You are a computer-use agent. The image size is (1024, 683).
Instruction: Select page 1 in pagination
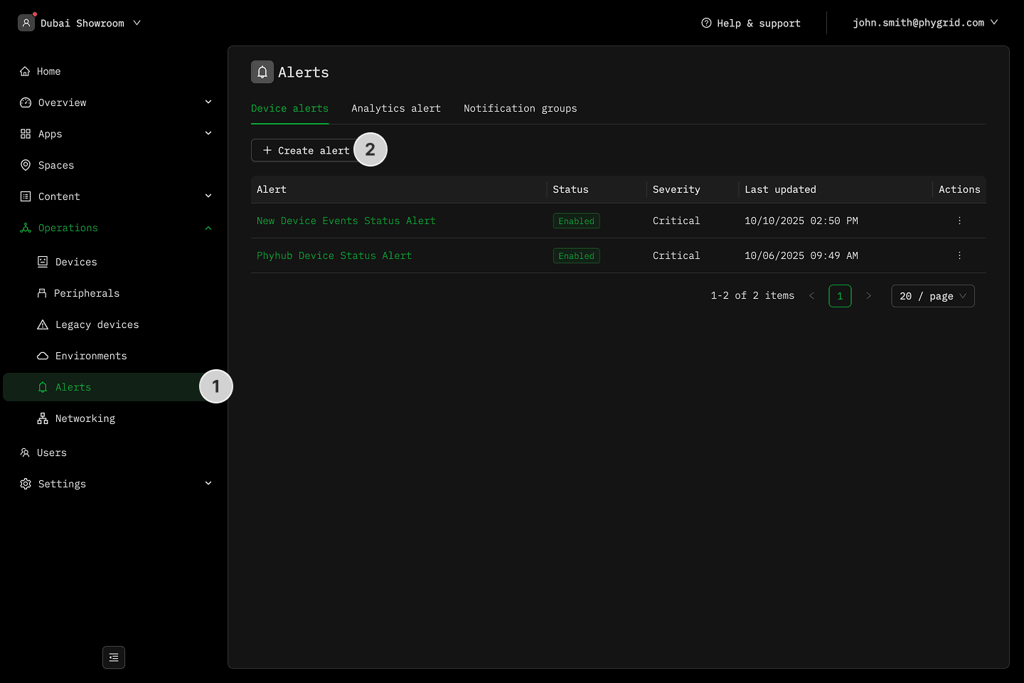pyautogui.click(x=840, y=296)
